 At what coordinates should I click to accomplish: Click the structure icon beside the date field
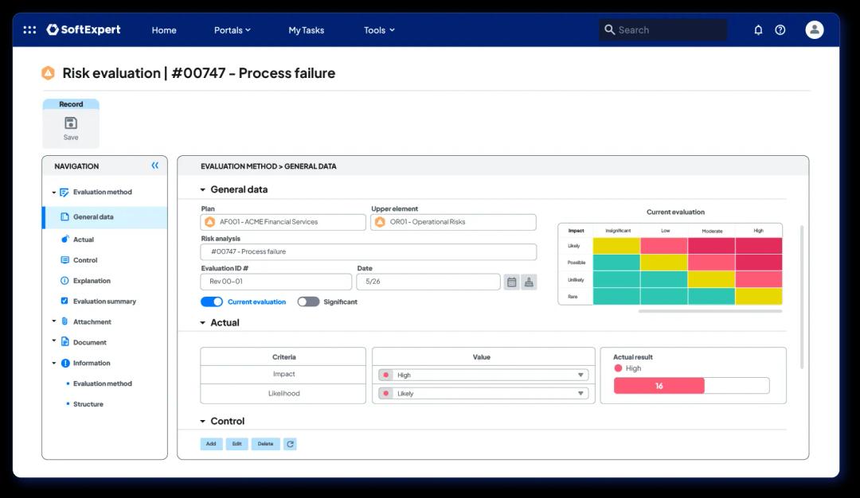pyautogui.click(x=529, y=282)
